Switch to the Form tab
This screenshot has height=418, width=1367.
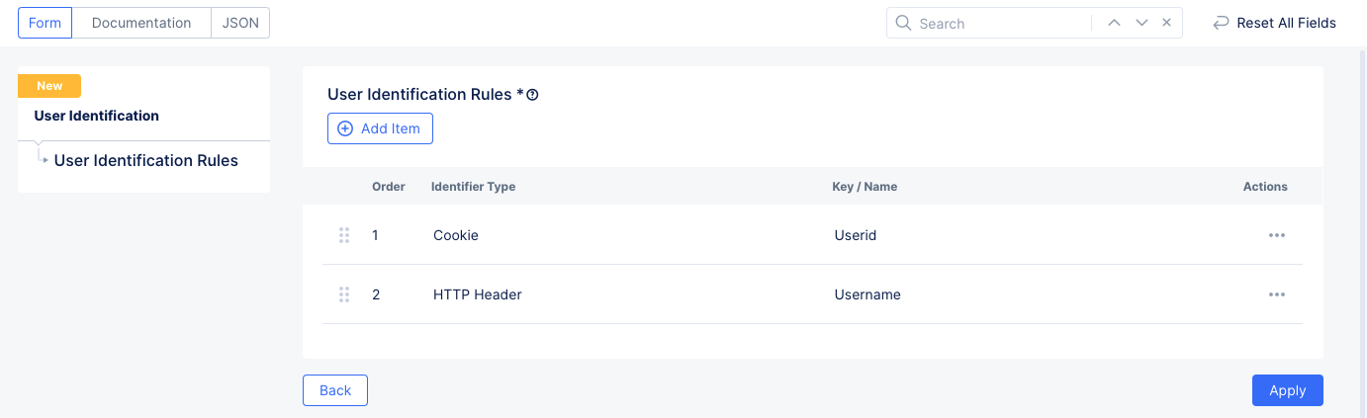click(x=45, y=23)
